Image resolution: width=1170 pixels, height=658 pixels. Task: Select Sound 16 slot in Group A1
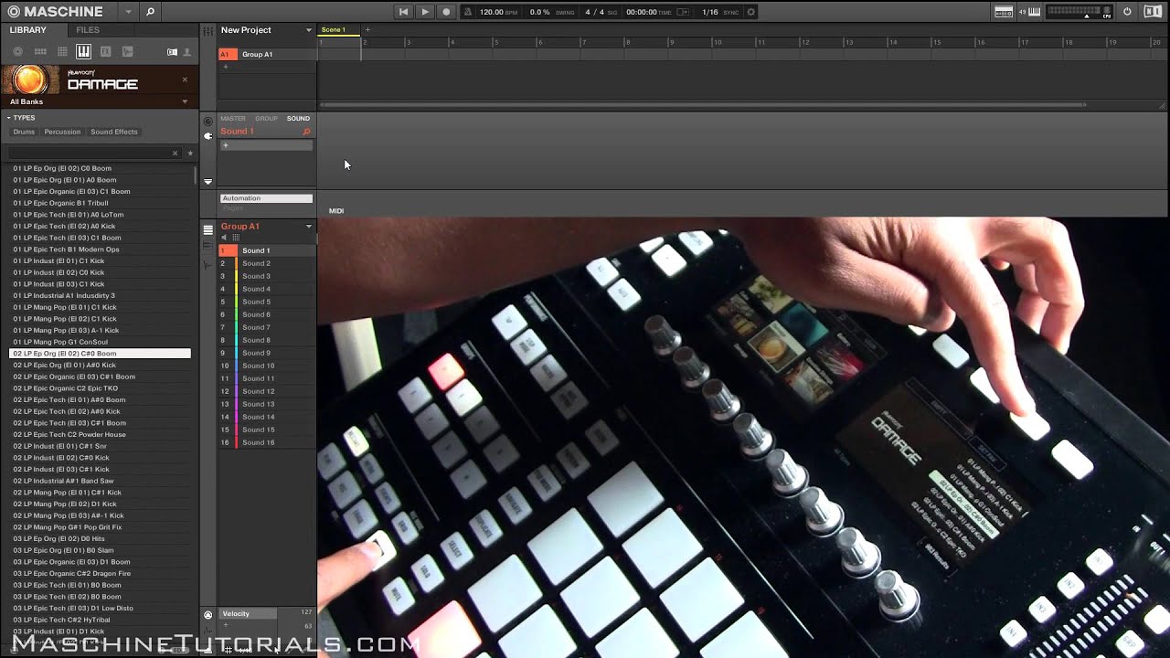point(267,442)
